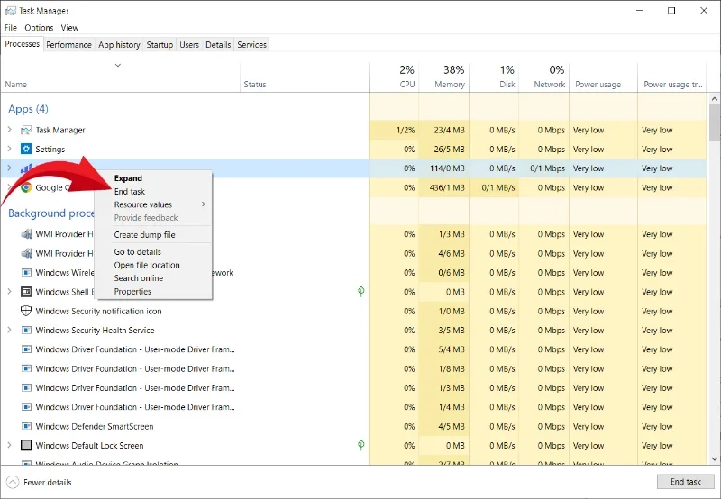This screenshot has width=721, height=499.
Task: Sort by the Status column header
Action: tap(305, 77)
